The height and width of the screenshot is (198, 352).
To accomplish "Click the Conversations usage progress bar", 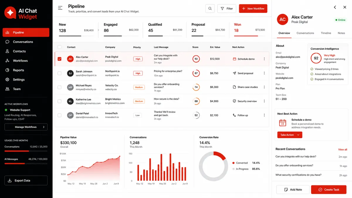I will (26, 151).
